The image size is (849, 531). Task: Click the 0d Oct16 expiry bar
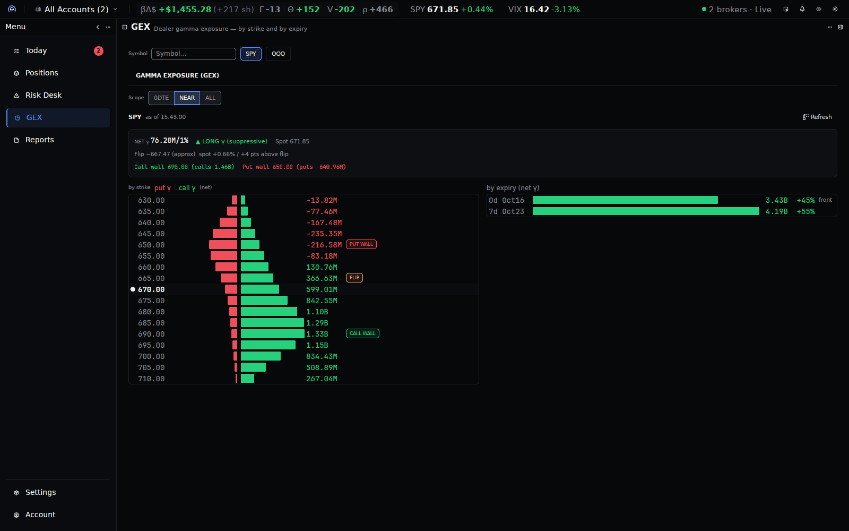point(625,200)
